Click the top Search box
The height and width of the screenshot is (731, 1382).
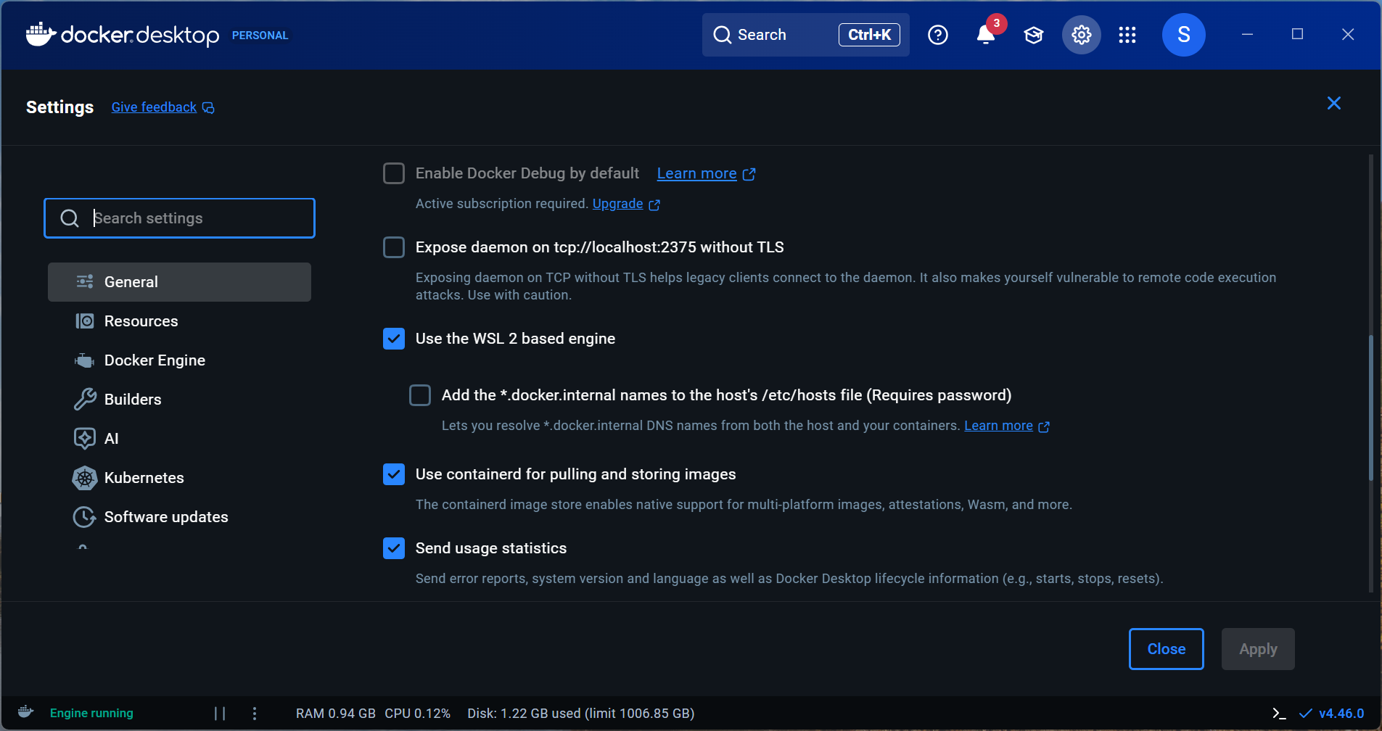[805, 35]
